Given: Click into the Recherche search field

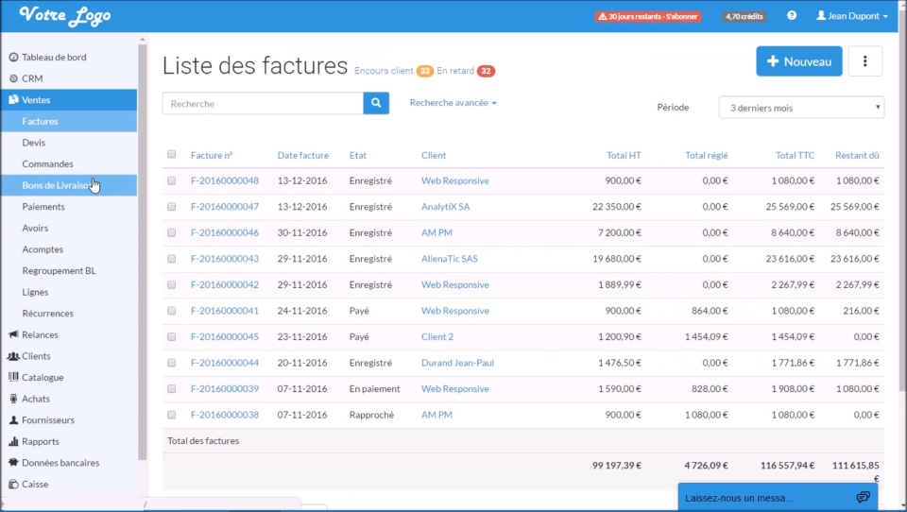Looking at the screenshot, I should click(x=262, y=103).
